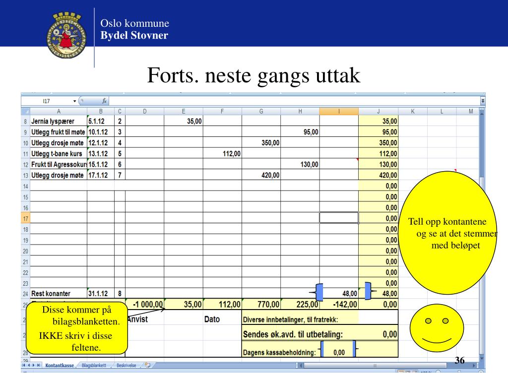
Task: Click the first-sheet navigation arrow
Action: pos(24,365)
